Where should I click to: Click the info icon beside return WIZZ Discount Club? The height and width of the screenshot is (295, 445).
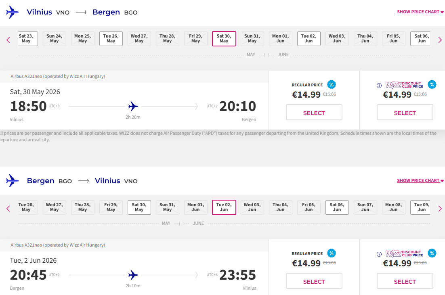[379, 254]
